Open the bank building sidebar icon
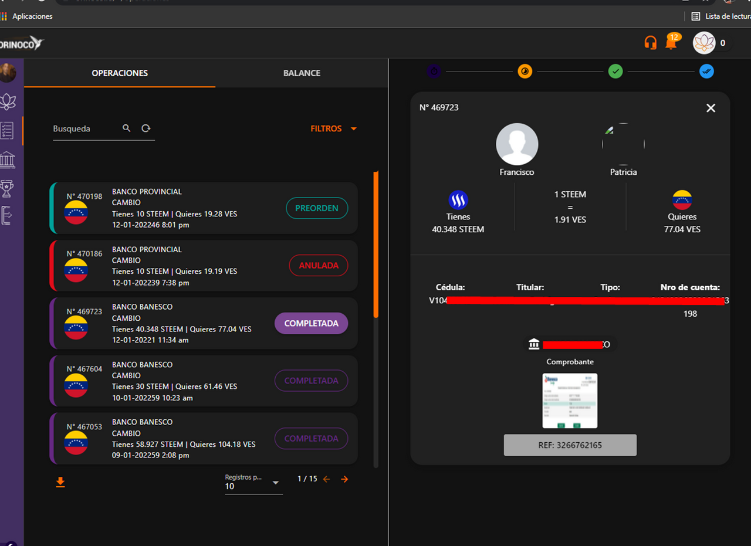751x546 pixels. (8, 159)
